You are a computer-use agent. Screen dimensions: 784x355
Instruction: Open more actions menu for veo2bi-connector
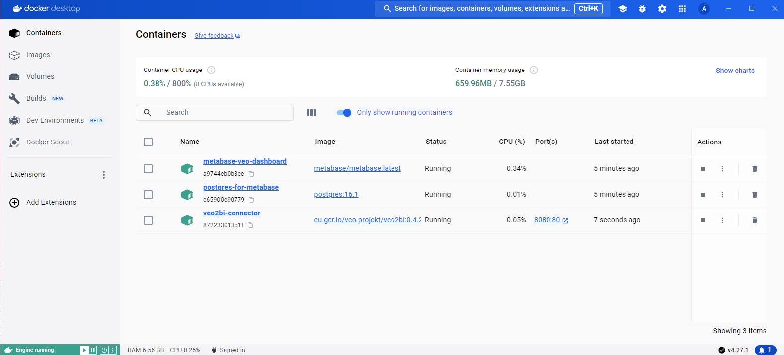[722, 220]
